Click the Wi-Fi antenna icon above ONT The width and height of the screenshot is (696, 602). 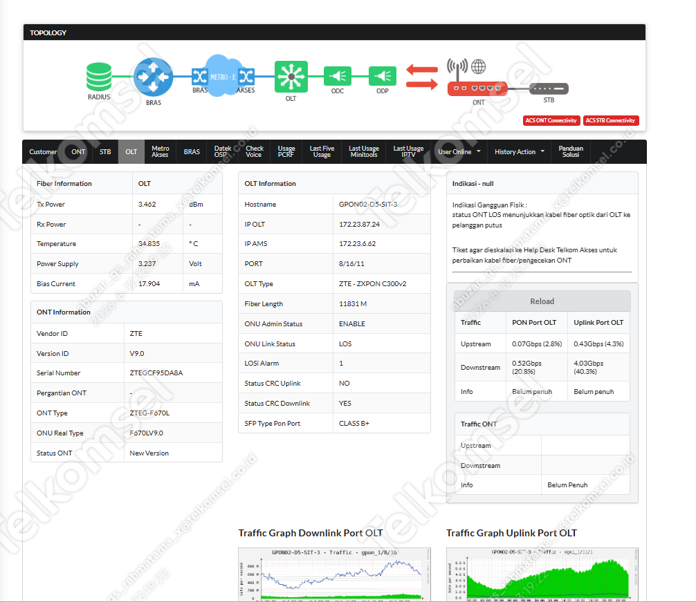coord(457,68)
